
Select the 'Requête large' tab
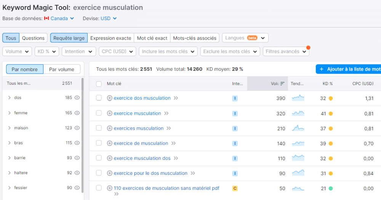(69, 38)
